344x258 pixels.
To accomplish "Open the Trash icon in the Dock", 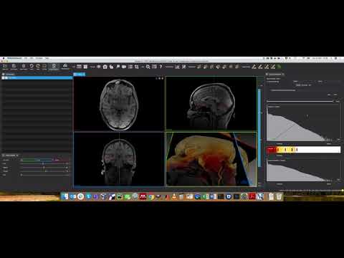I will click(279, 196).
